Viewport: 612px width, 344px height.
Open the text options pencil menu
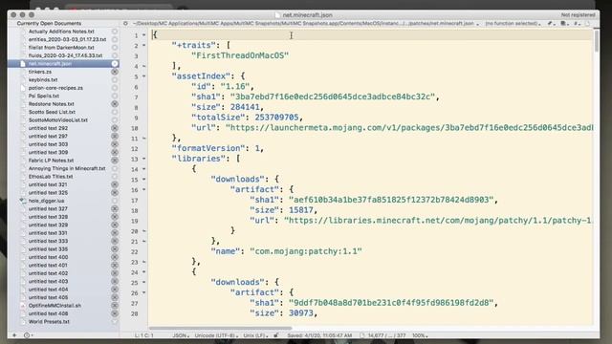551,23
